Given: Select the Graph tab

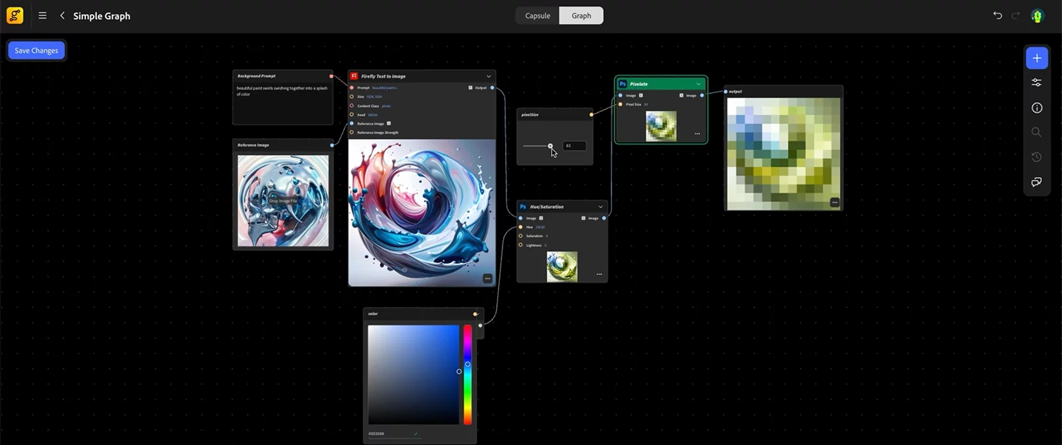Looking at the screenshot, I should tap(581, 15).
